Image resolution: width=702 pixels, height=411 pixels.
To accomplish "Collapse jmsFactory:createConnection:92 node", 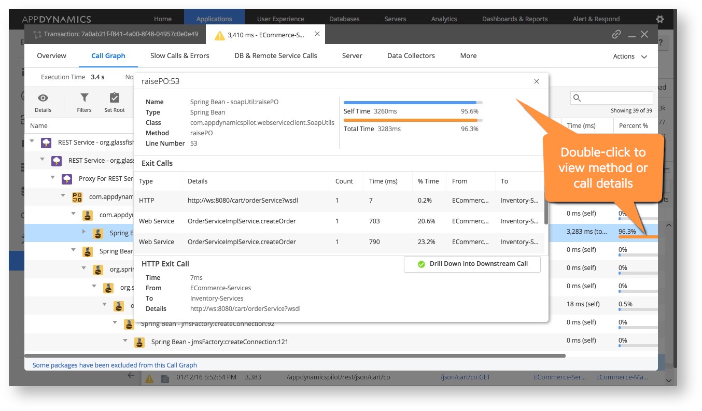I will click(x=115, y=322).
